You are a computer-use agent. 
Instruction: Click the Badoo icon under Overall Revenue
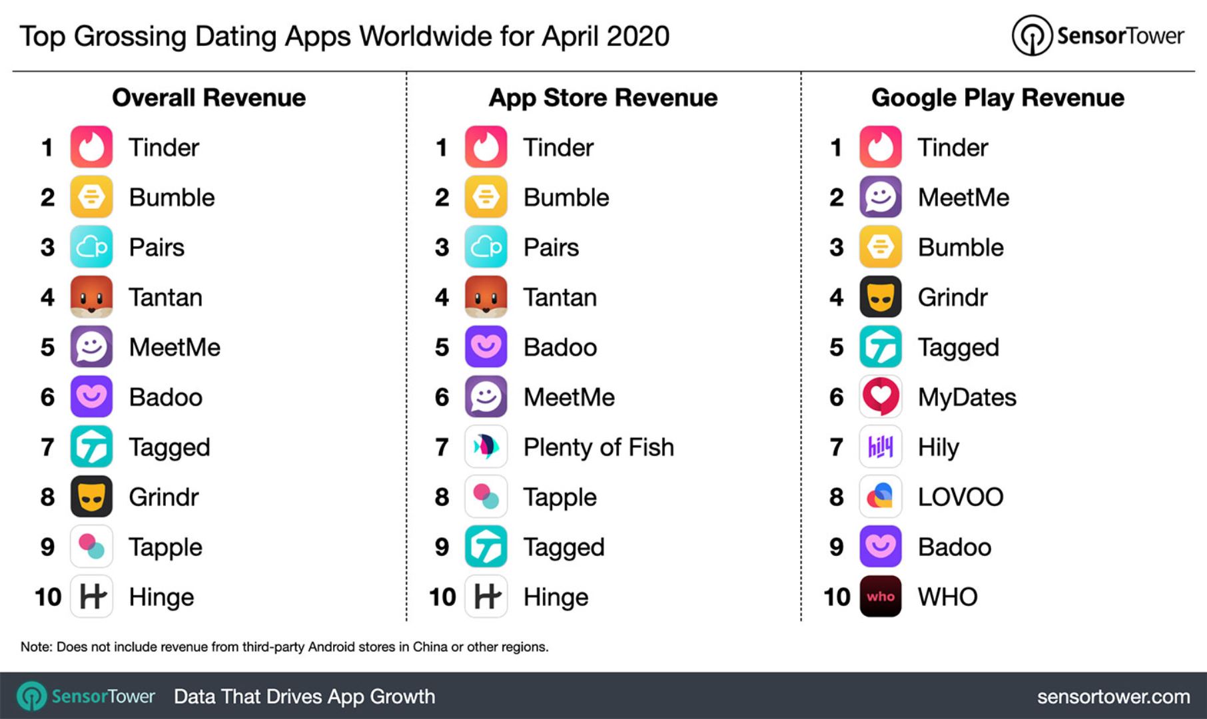91,397
